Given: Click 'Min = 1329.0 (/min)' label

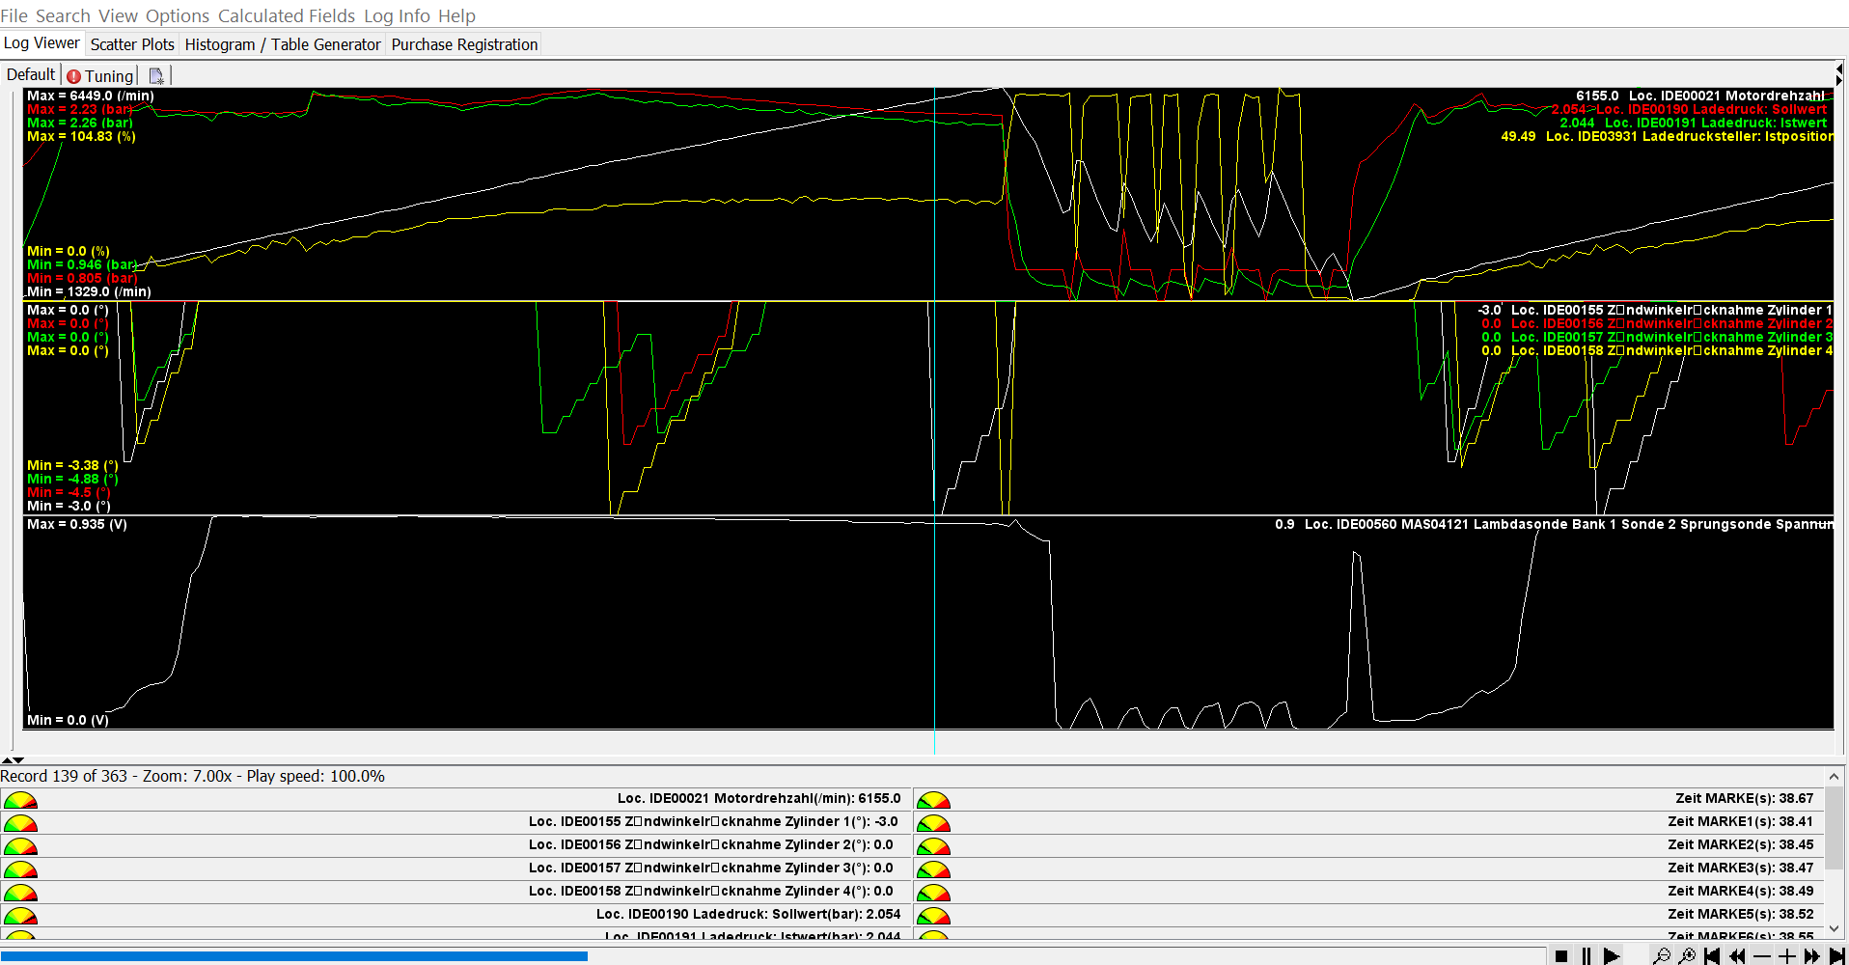Looking at the screenshot, I should 89,291.
